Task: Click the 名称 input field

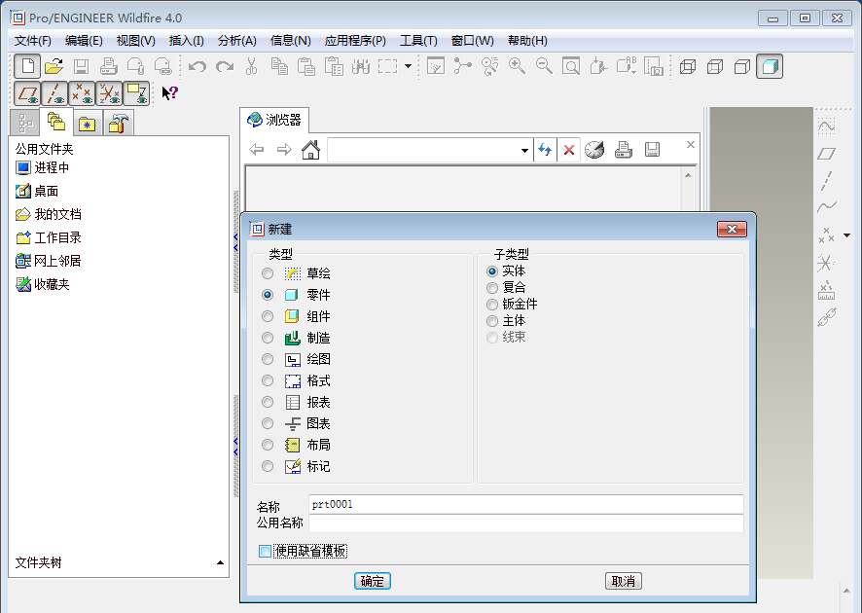Action: 526,504
